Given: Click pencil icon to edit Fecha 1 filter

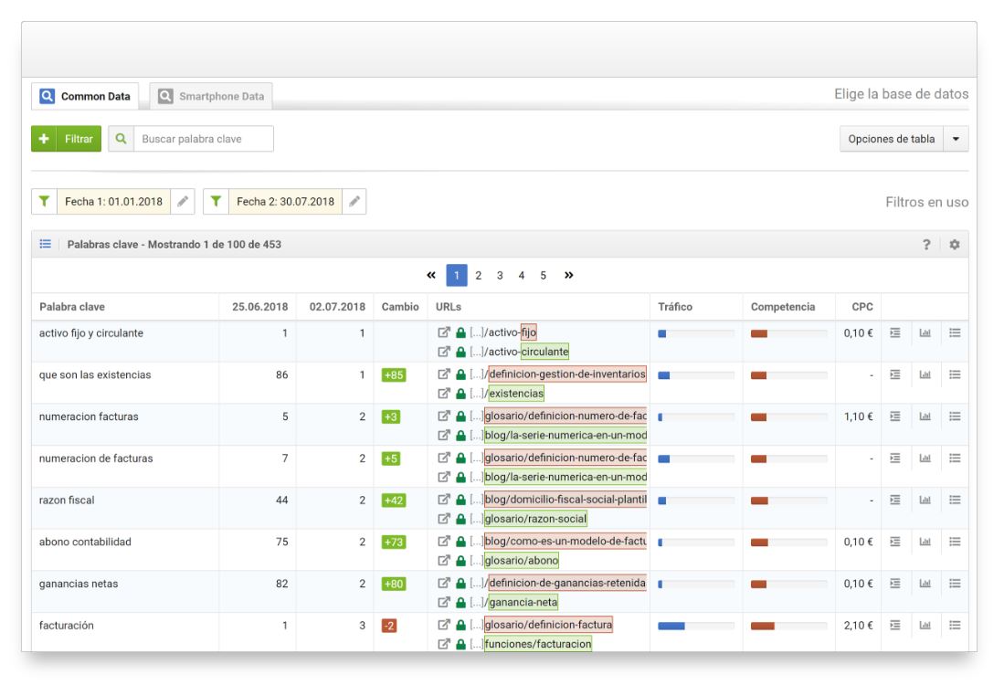Looking at the screenshot, I should point(183,202).
